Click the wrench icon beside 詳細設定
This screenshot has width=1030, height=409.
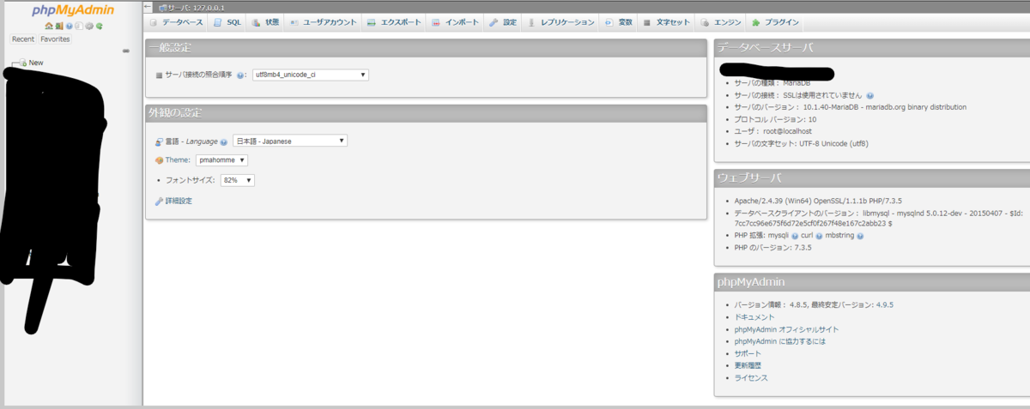[x=159, y=201]
